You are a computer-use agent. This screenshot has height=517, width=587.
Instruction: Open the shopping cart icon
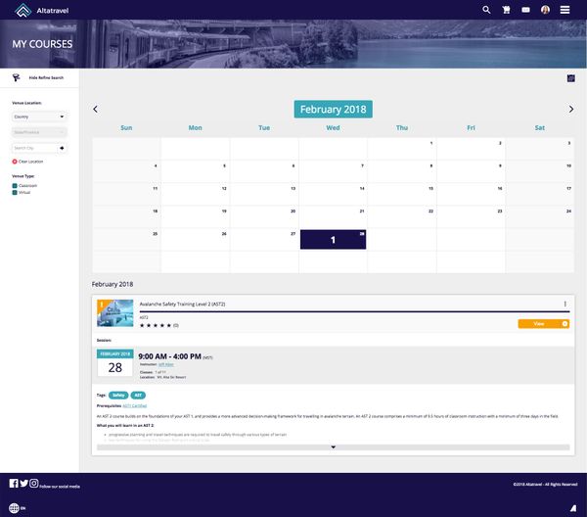pos(506,10)
